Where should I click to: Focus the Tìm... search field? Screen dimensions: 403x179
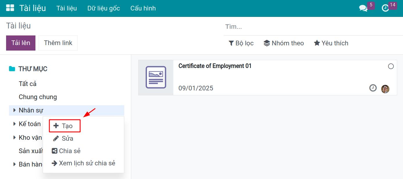pyautogui.click(x=313, y=27)
